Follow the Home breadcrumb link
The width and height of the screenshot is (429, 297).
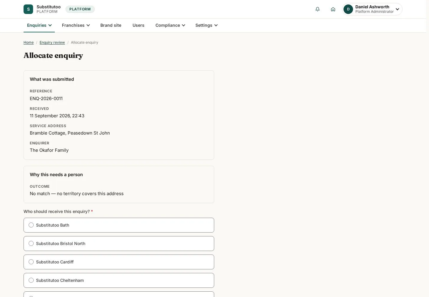29,42
